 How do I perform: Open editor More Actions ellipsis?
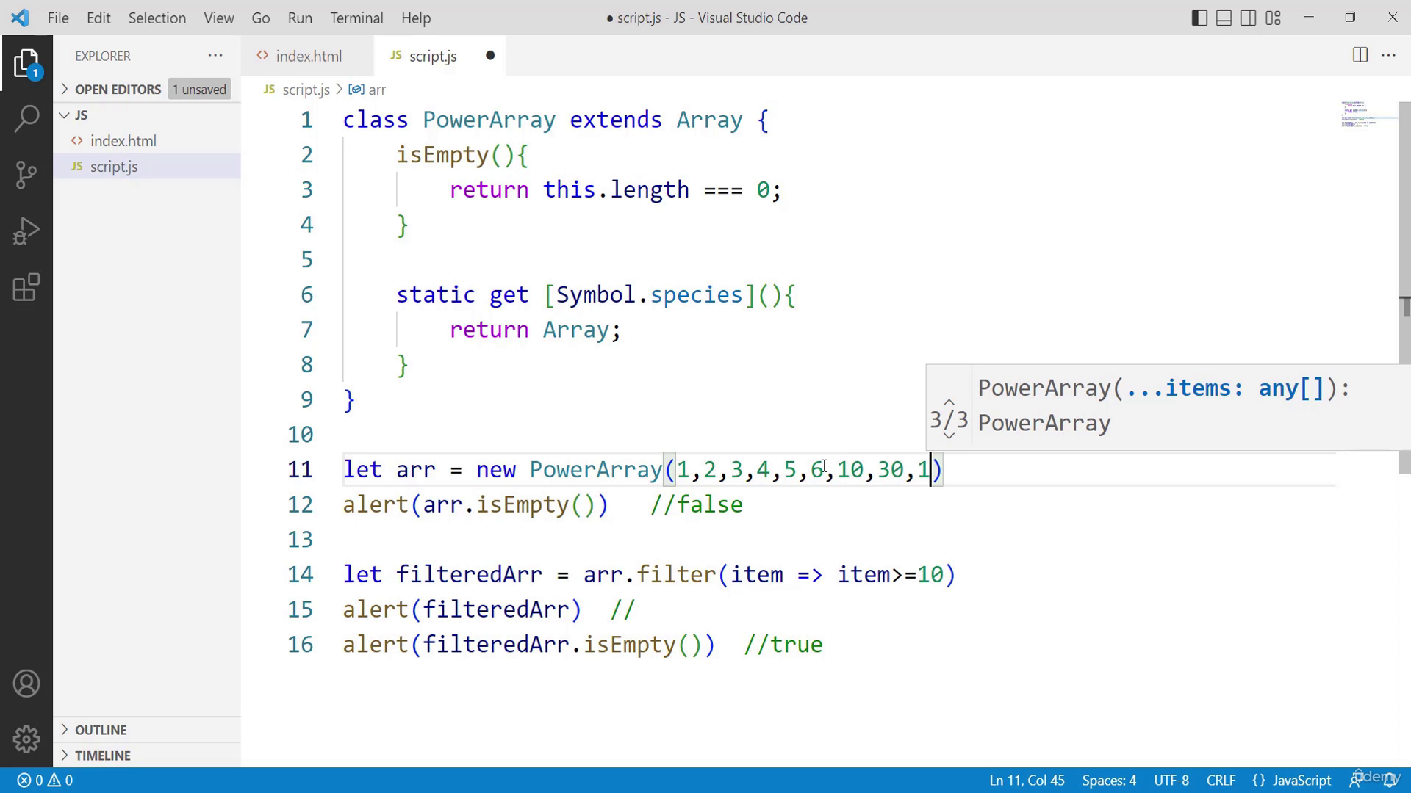(x=1388, y=56)
